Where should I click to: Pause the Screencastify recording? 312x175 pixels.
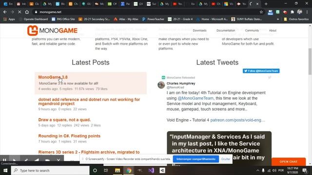[4, 160]
